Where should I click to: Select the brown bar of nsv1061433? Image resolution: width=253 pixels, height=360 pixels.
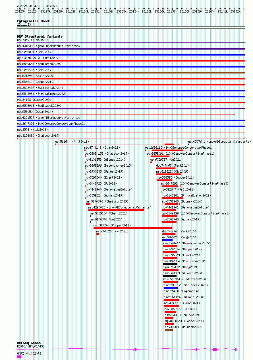[x=131, y=73]
